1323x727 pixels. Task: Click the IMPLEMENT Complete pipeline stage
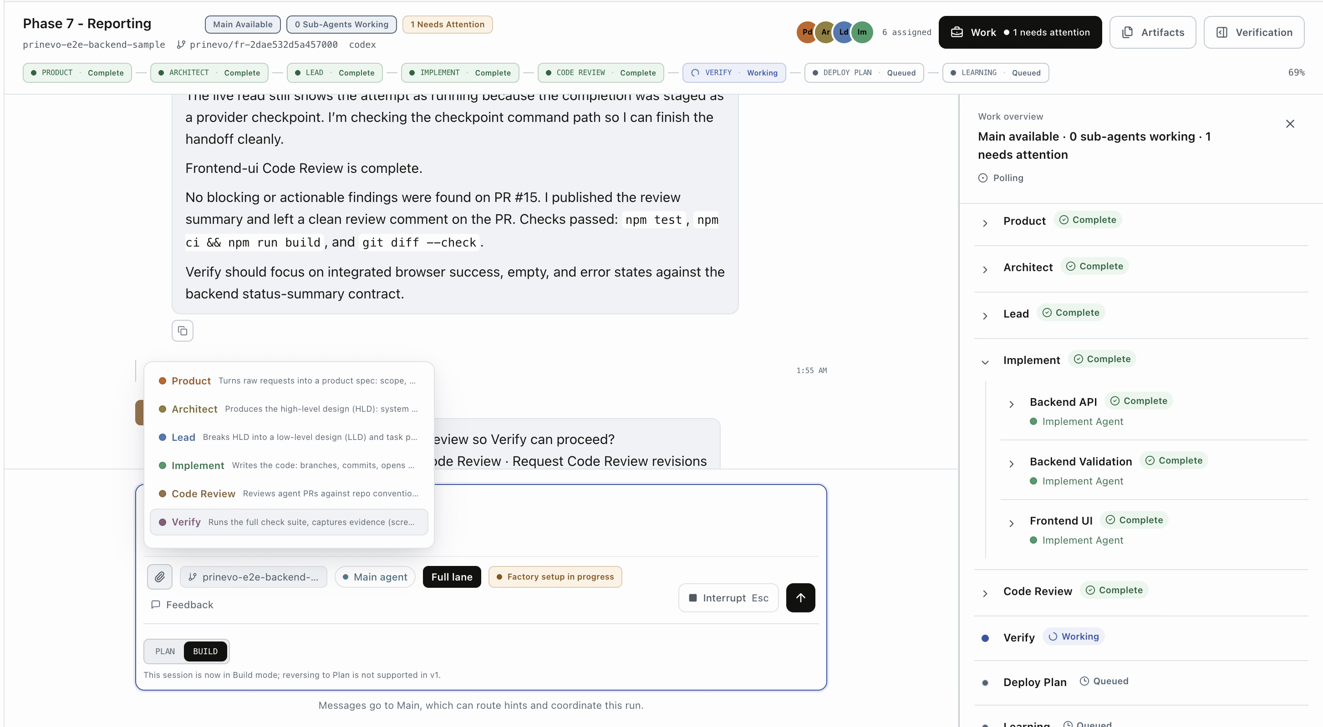[460, 73]
